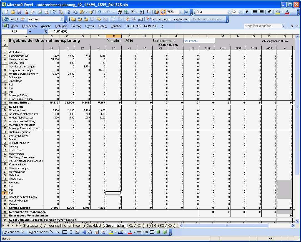The width and height of the screenshot is (301, 242).
Task: Expand the font color dropdown arrow in formatting toolbar
Action: [x=292, y=12]
